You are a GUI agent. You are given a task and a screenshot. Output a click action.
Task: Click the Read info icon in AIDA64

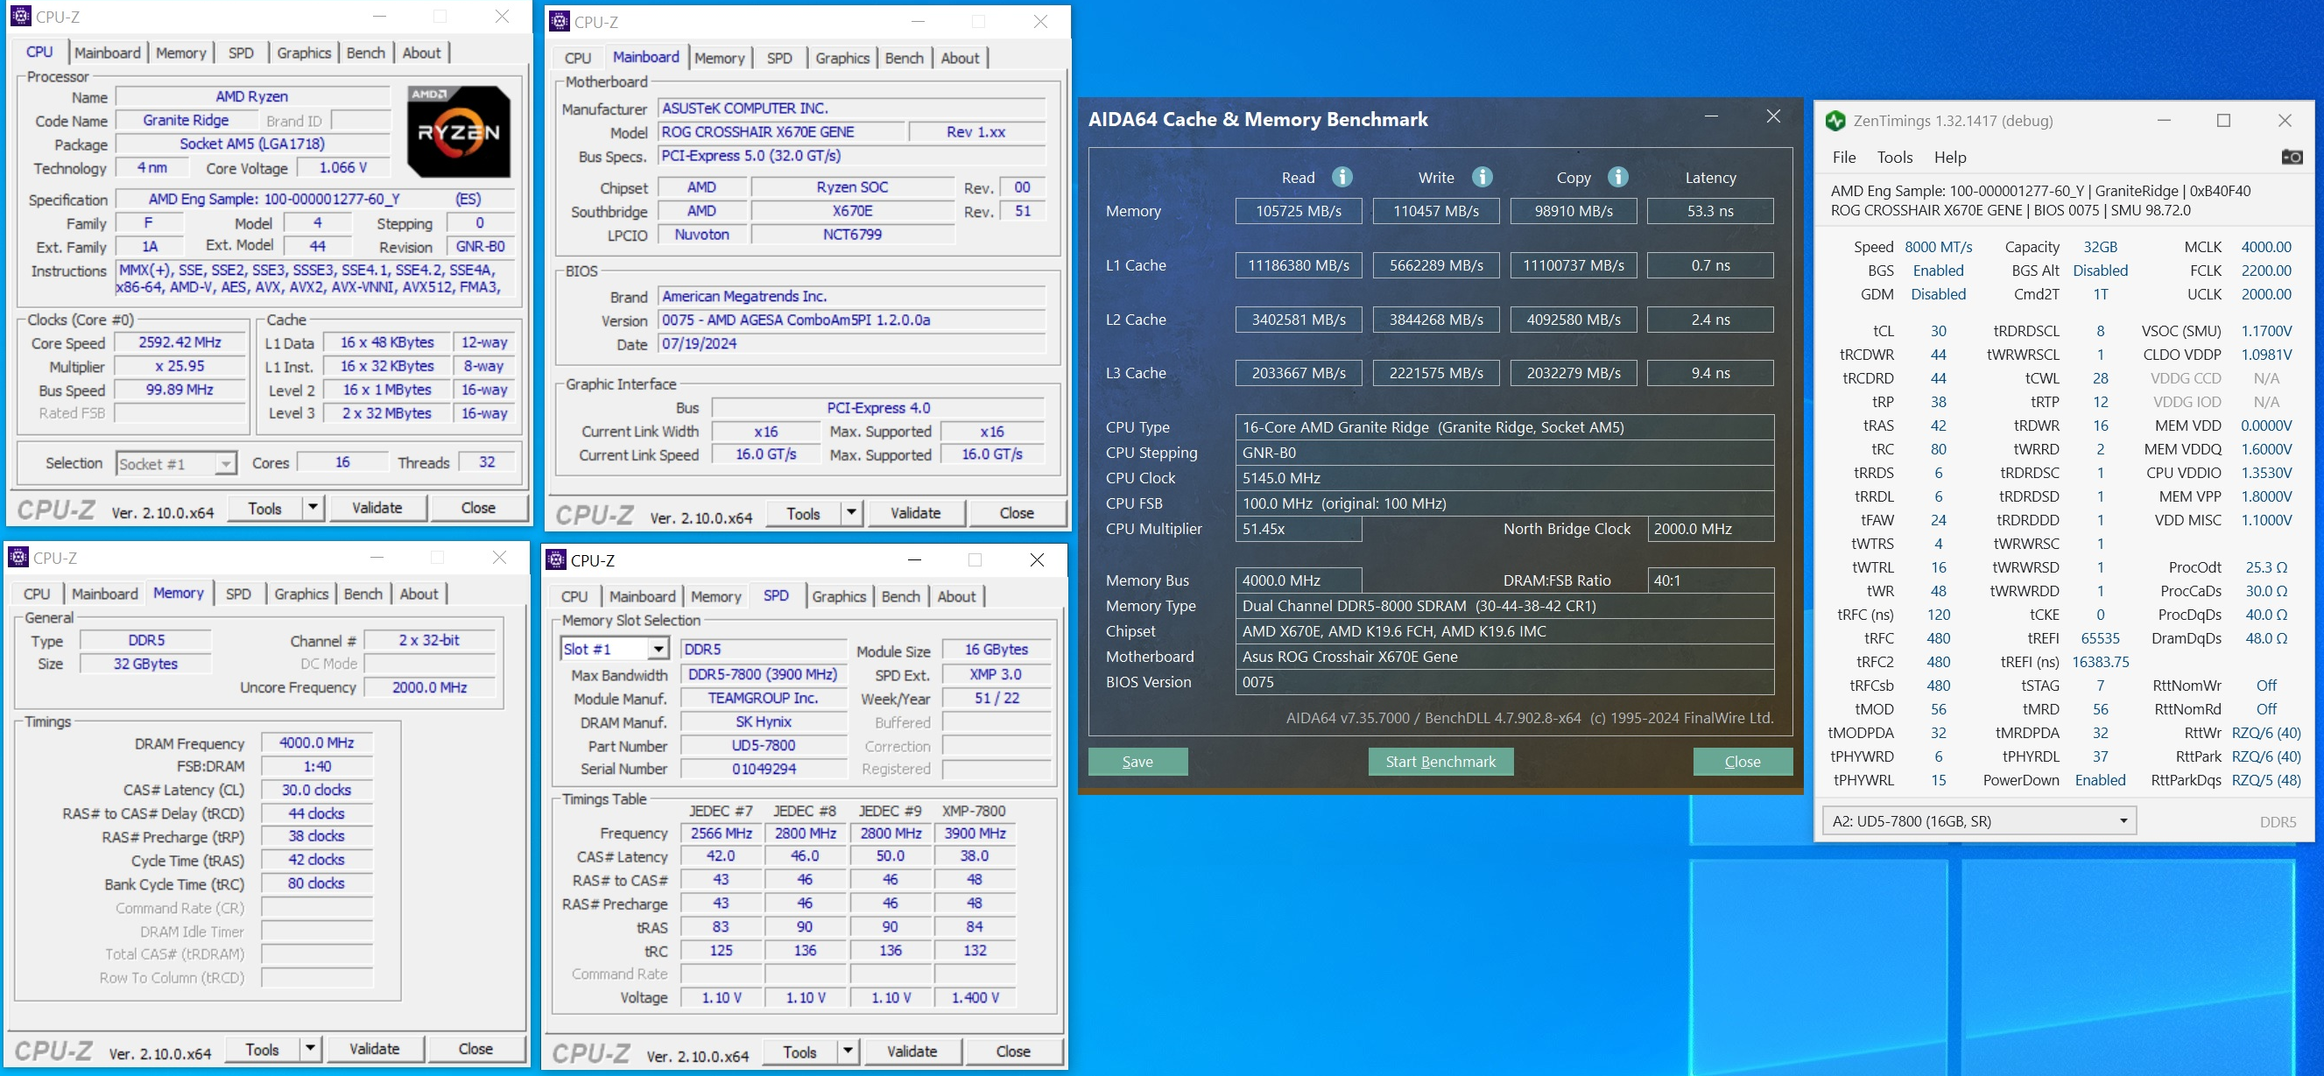tap(1342, 177)
